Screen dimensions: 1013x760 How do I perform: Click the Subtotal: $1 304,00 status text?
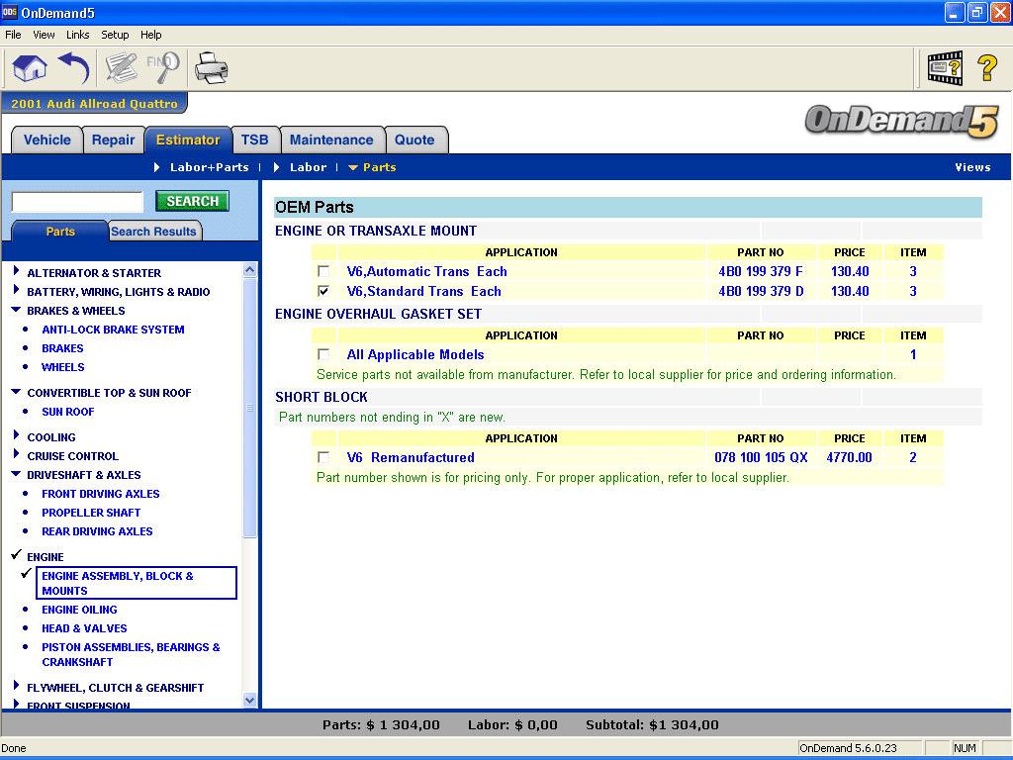pos(652,725)
